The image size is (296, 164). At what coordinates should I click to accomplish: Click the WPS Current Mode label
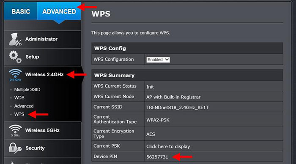coord(114,97)
